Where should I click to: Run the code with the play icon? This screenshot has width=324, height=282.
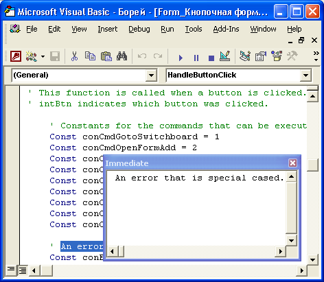(181, 58)
